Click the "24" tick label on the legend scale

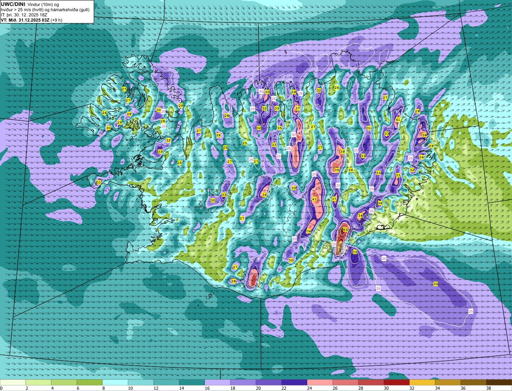tap(310, 388)
